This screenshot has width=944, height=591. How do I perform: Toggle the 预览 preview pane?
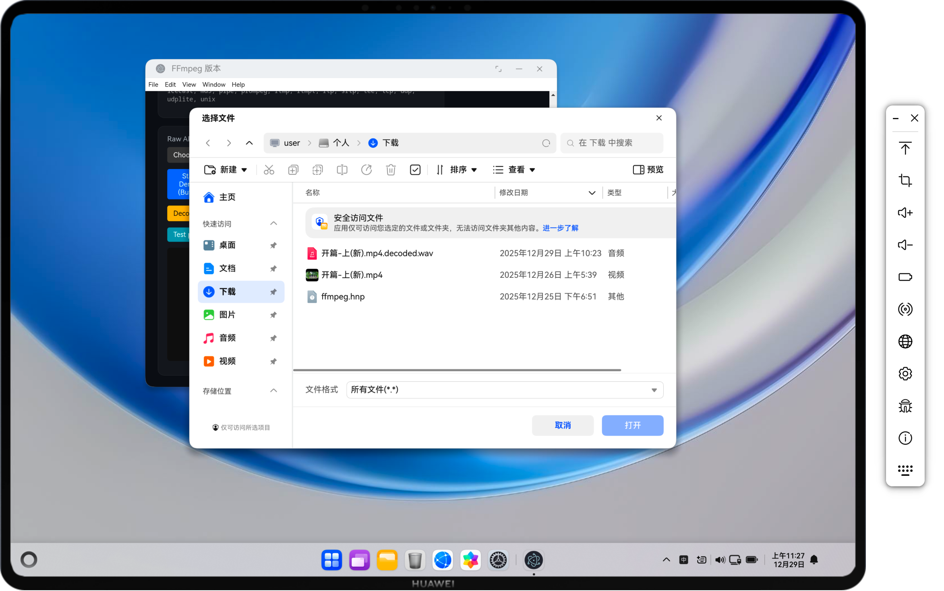coord(648,170)
